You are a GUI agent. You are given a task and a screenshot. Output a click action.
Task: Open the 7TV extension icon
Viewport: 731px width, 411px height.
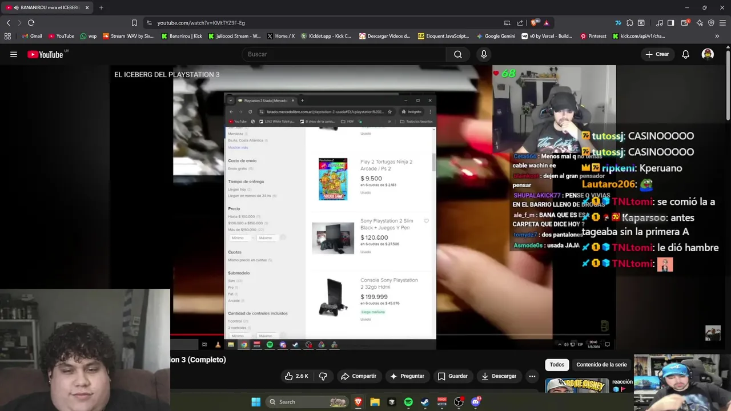coord(618,23)
